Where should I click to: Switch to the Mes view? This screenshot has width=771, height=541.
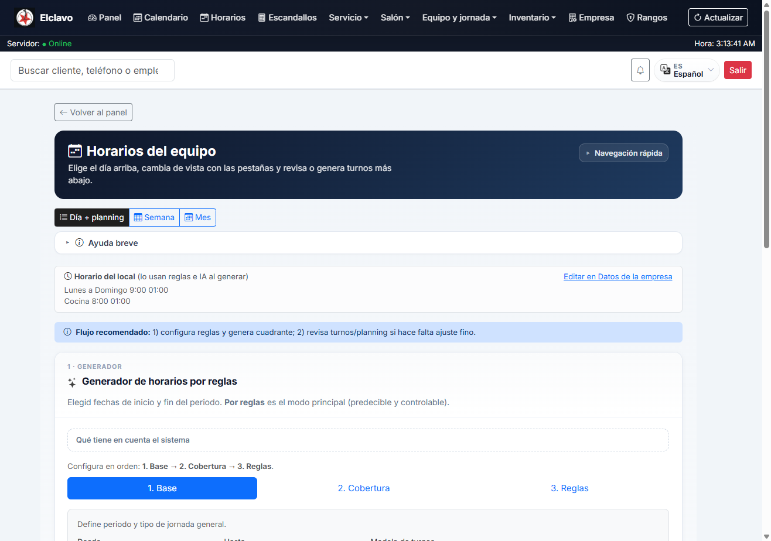(197, 217)
